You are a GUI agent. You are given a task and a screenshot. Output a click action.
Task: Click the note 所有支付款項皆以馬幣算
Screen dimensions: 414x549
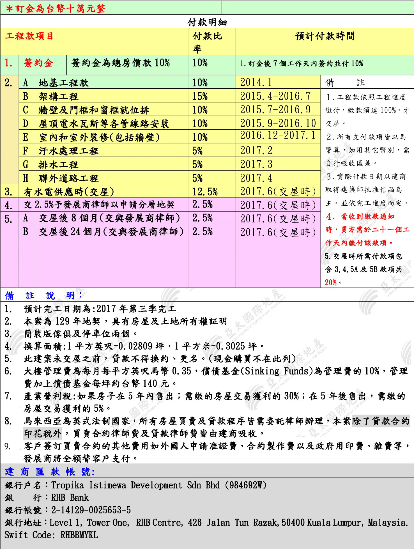[x=367, y=150]
